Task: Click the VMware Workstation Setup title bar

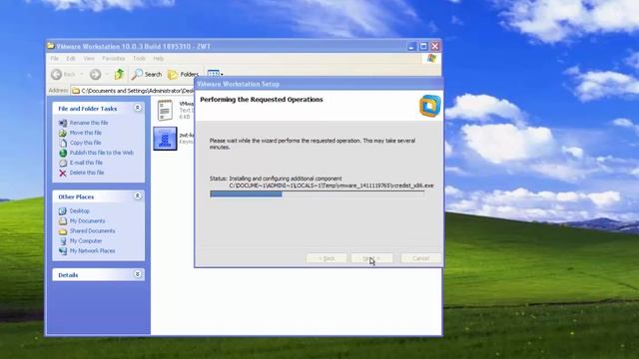Action: tap(319, 84)
